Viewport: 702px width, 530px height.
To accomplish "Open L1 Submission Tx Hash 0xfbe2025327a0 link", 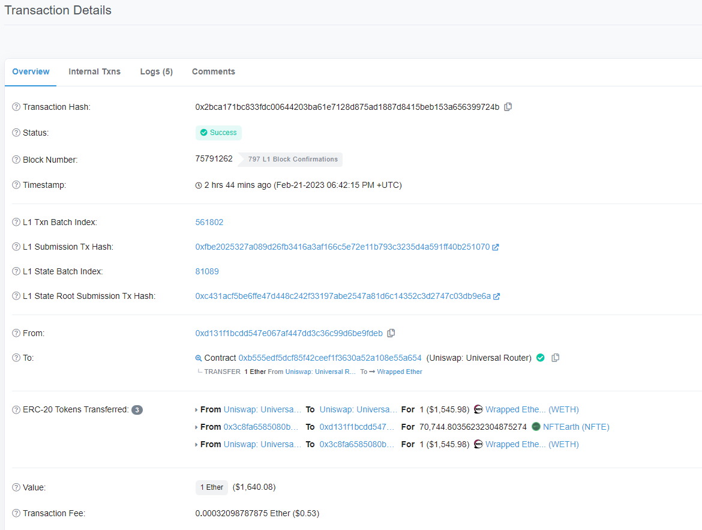I will (x=343, y=247).
